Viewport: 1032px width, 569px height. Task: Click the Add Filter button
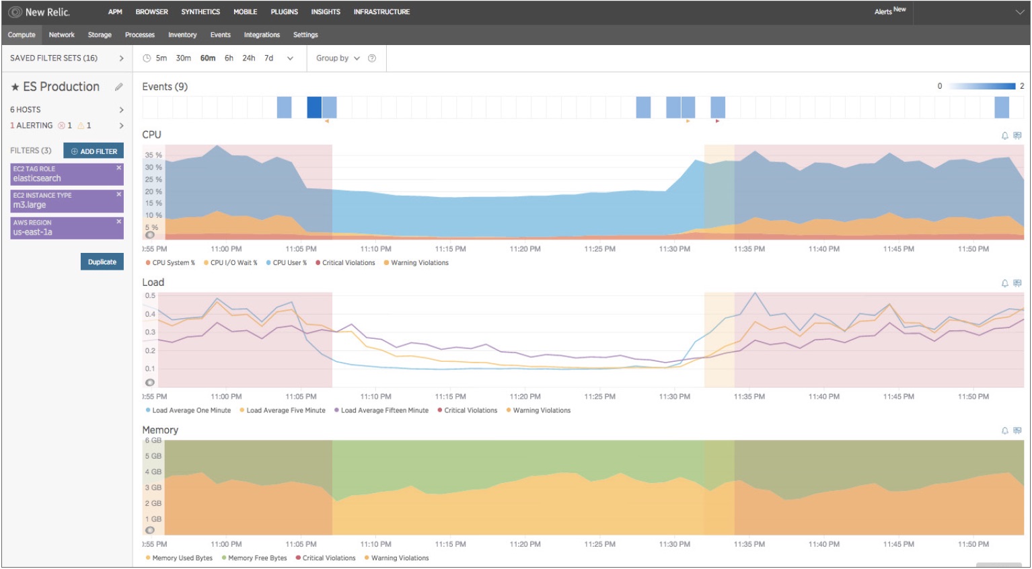point(94,151)
